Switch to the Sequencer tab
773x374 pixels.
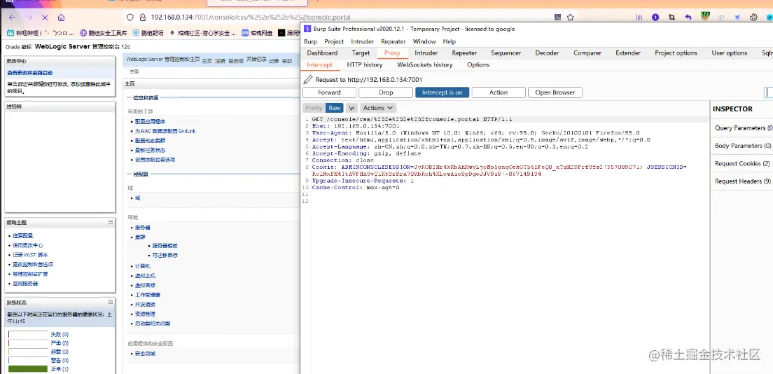pyautogui.click(x=506, y=53)
